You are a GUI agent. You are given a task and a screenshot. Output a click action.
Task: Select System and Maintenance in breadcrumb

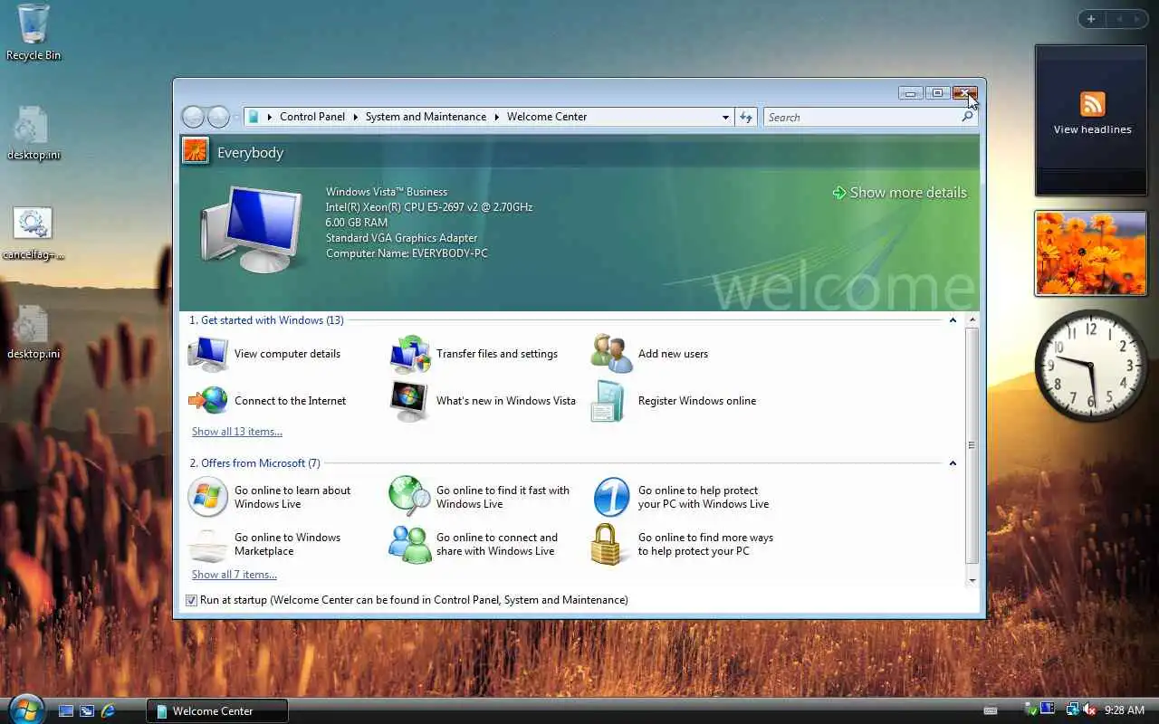[426, 117]
